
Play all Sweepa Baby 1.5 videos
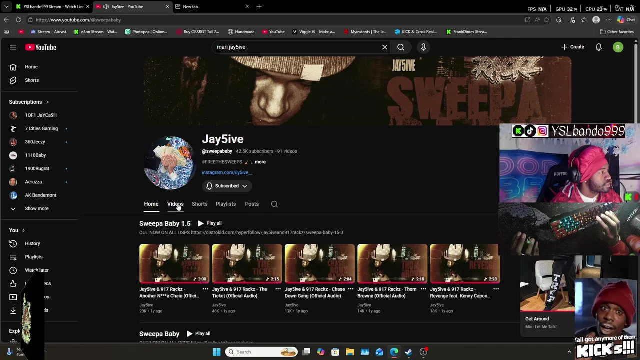coord(209,223)
